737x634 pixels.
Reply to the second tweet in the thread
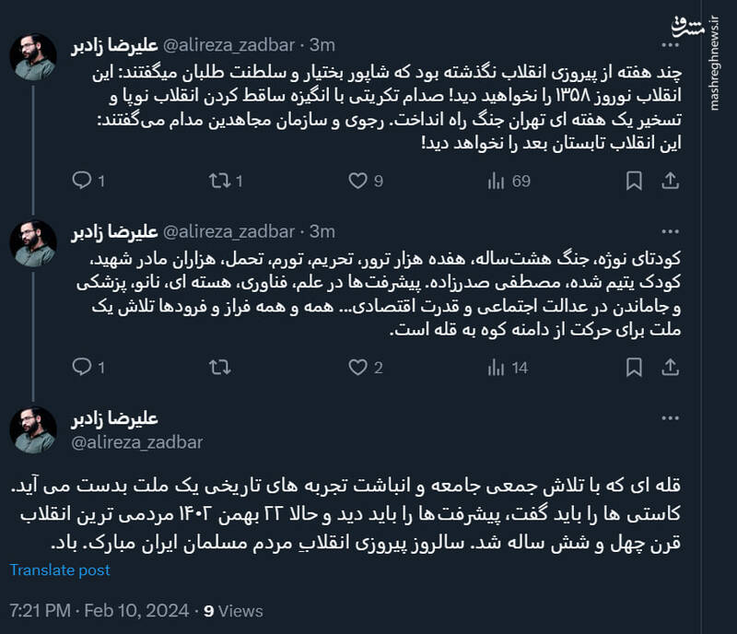[x=82, y=368]
